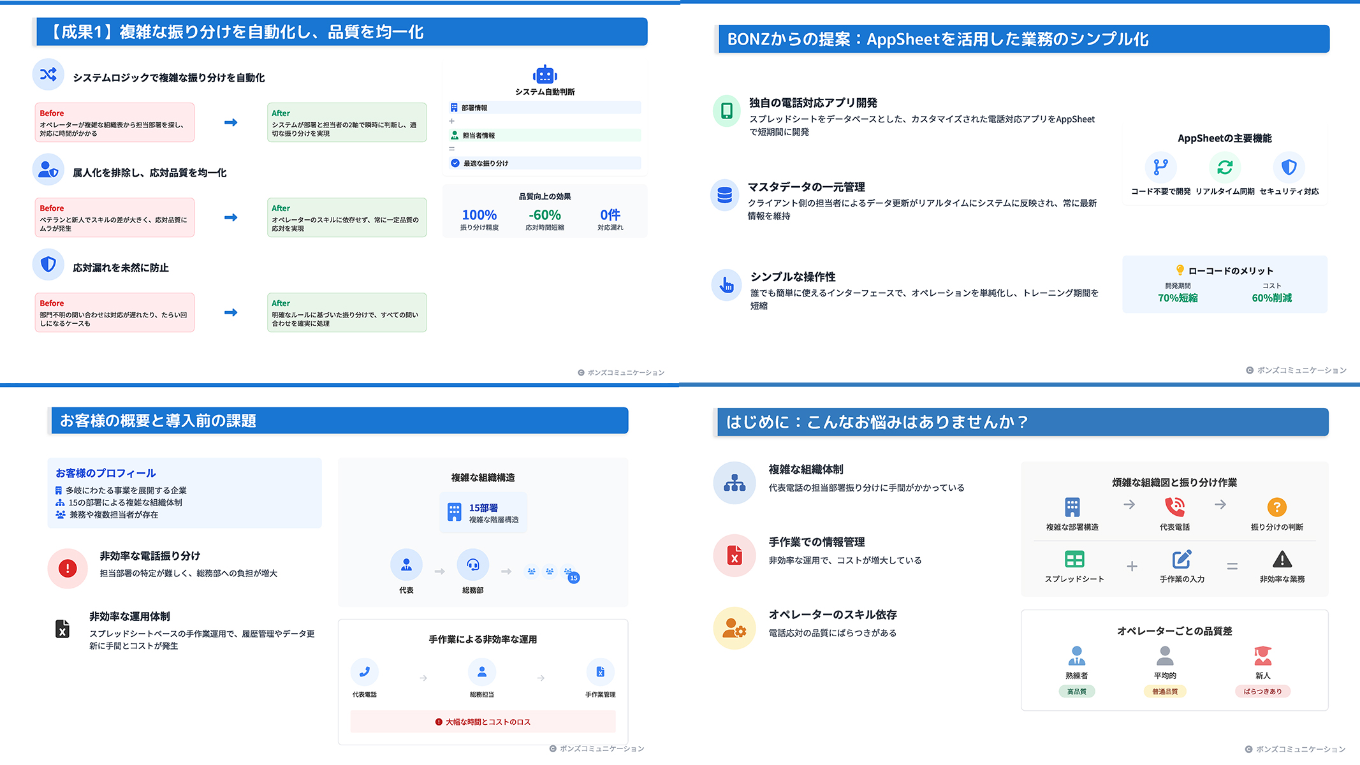Click the green 高品質 badge
The image size is (1360, 765).
pos(1076,692)
